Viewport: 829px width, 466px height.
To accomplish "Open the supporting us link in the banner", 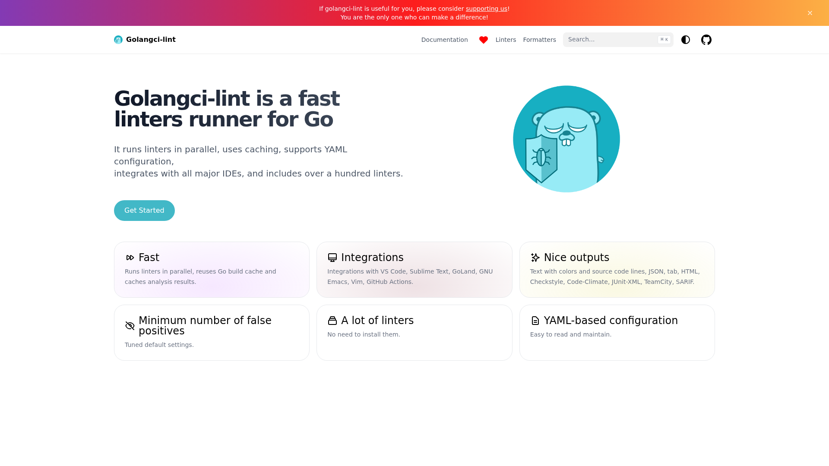I will pyautogui.click(x=486, y=8).
